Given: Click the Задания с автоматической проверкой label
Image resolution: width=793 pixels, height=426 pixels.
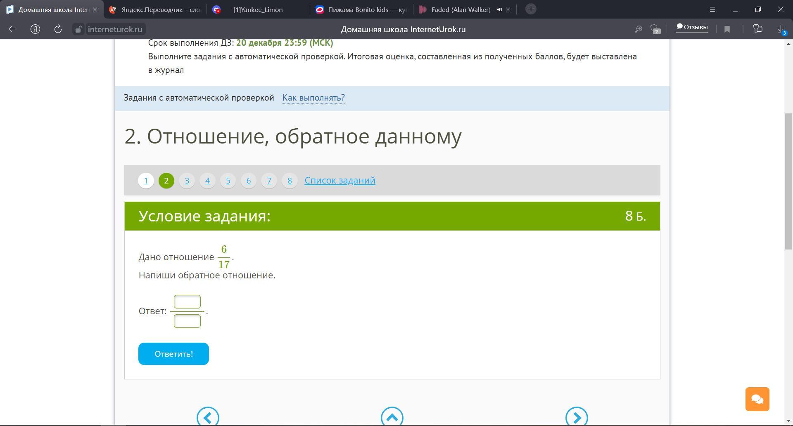Looking at the screenshot, I should (199, 98).
